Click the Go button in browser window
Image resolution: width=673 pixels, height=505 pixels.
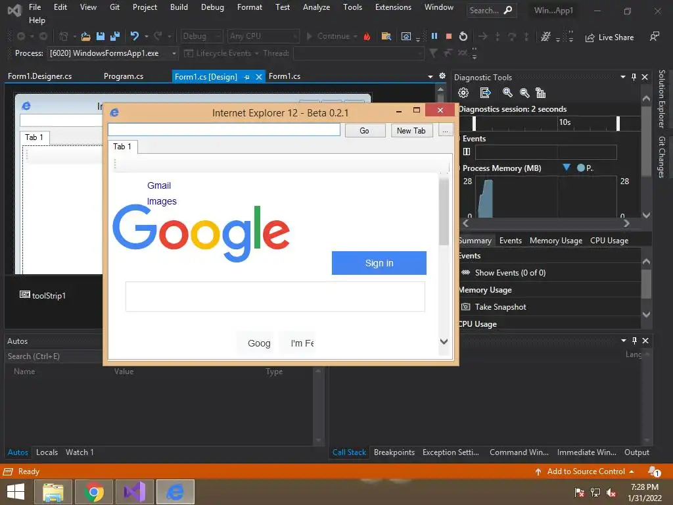click(364, 131)
